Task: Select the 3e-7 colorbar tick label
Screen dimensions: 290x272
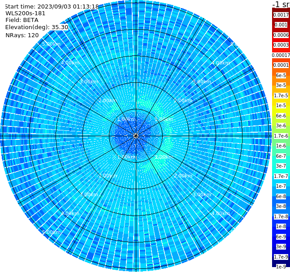Action: pyautogui.click(x=281, y=166)
